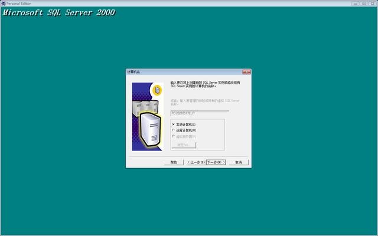This screenshot has height=236, width=378.
Task: Proceed with the 下一步 (Next) button
Action: coord(216,162)
